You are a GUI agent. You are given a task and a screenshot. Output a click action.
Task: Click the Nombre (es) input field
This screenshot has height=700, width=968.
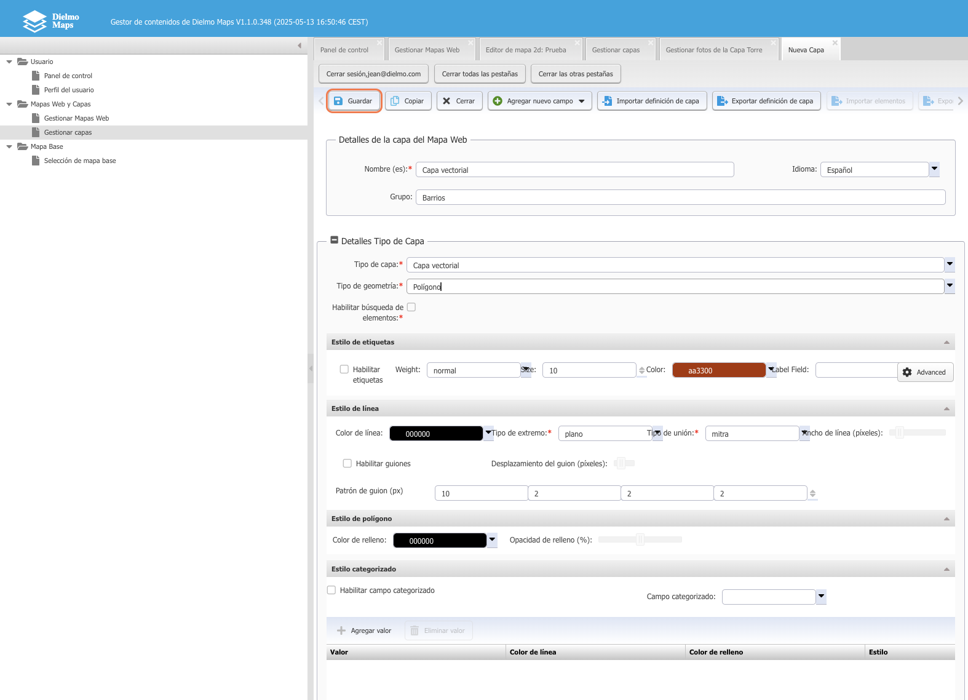coord(575,170)
